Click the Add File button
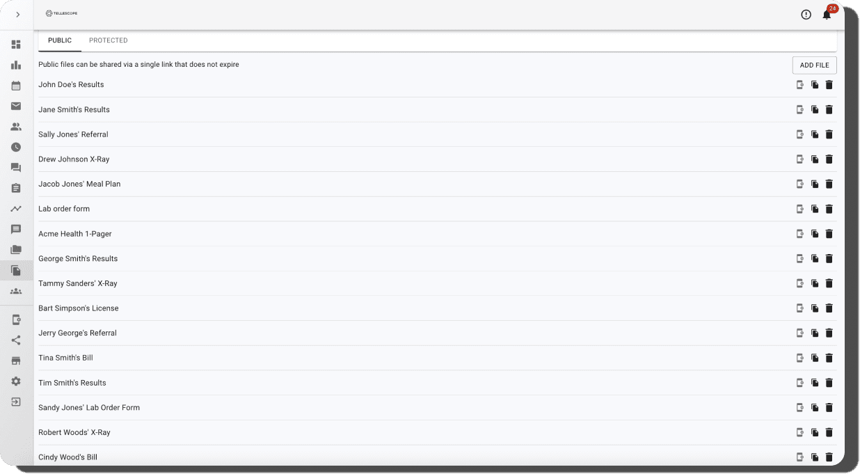Screen dimensions: 860x474 (814, 65)
